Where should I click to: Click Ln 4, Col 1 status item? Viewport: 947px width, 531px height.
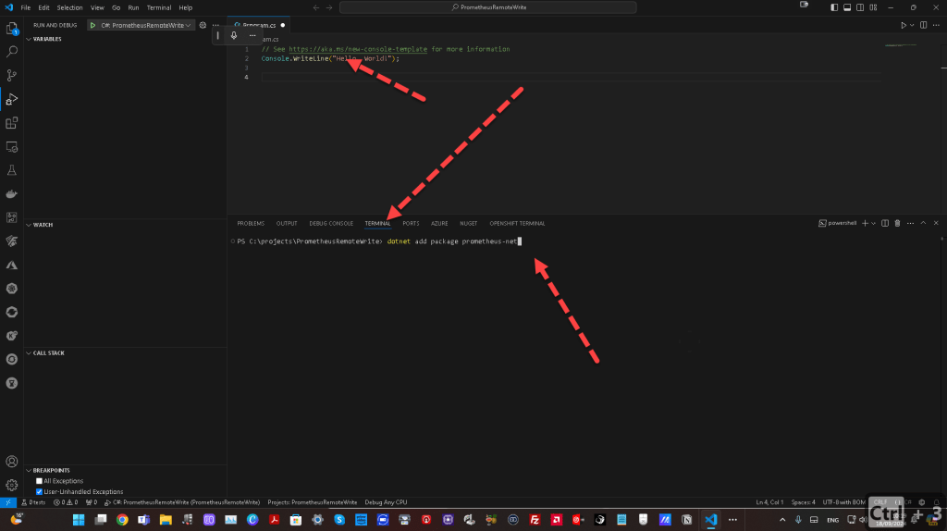[x=769, y=502]
